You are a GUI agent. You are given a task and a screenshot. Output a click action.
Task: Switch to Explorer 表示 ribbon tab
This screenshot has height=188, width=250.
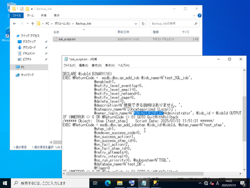tap(57, 16)
